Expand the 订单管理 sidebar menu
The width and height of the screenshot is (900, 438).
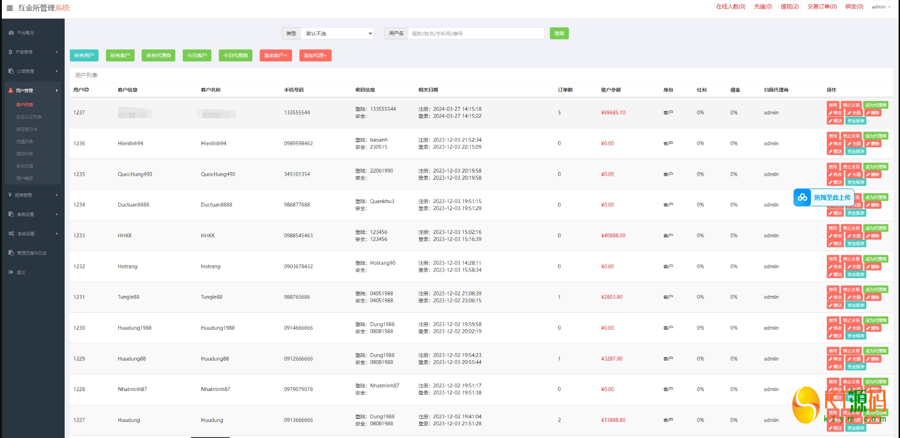pyautogui.click(x=32, y=71)
